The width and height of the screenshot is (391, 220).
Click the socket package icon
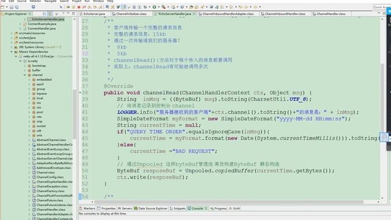coord(34,126)
